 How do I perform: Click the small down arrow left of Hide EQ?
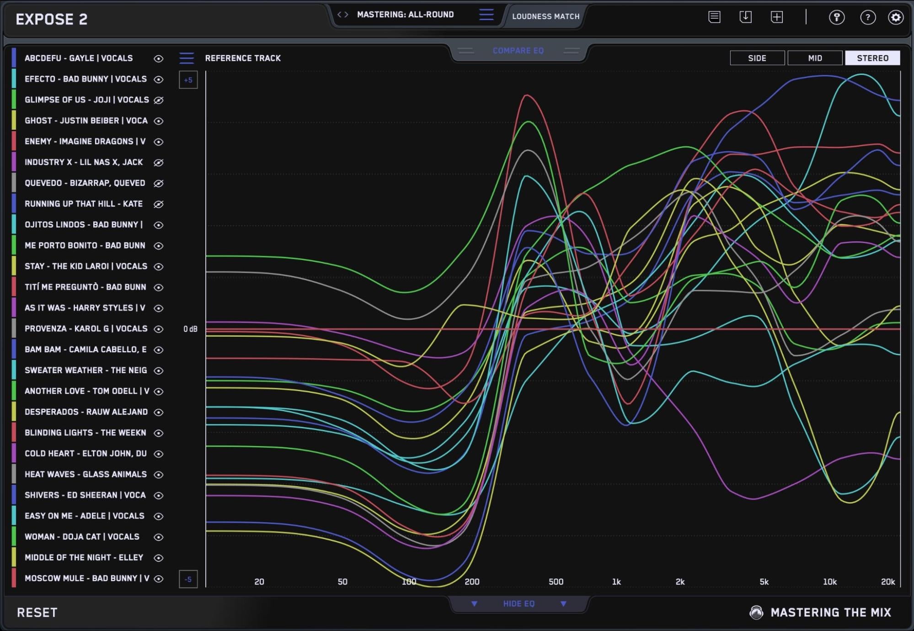tap(474, 604)
